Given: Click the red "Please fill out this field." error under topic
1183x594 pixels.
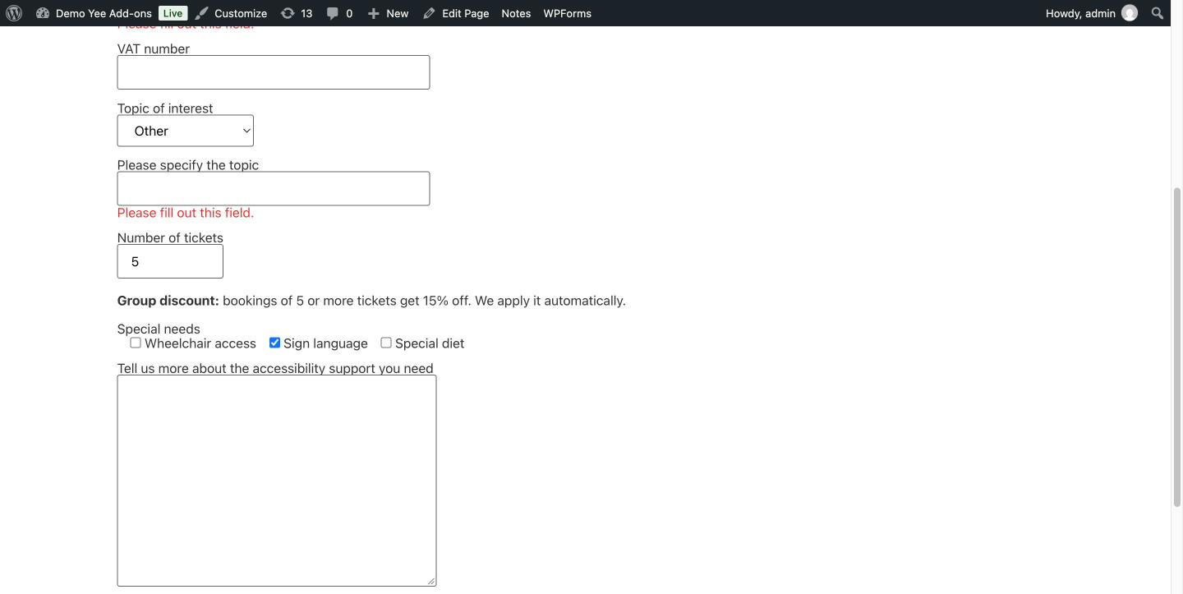Looking at the screenshot, I should 186,213.
